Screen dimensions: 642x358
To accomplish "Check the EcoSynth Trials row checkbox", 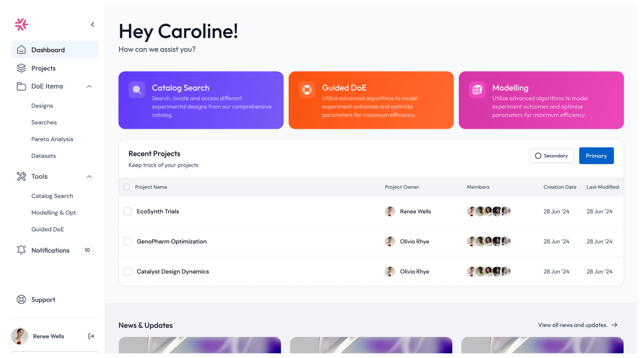I will (x=127, y=211).
